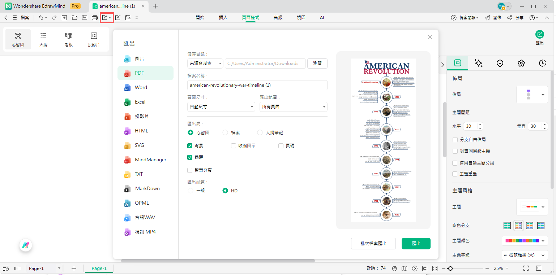Enable the 智慧分頁 option

click(x=190, y=170)
